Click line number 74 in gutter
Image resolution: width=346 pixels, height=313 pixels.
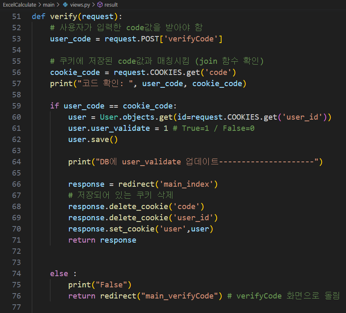pyautogui.click(x=17, y=274)
